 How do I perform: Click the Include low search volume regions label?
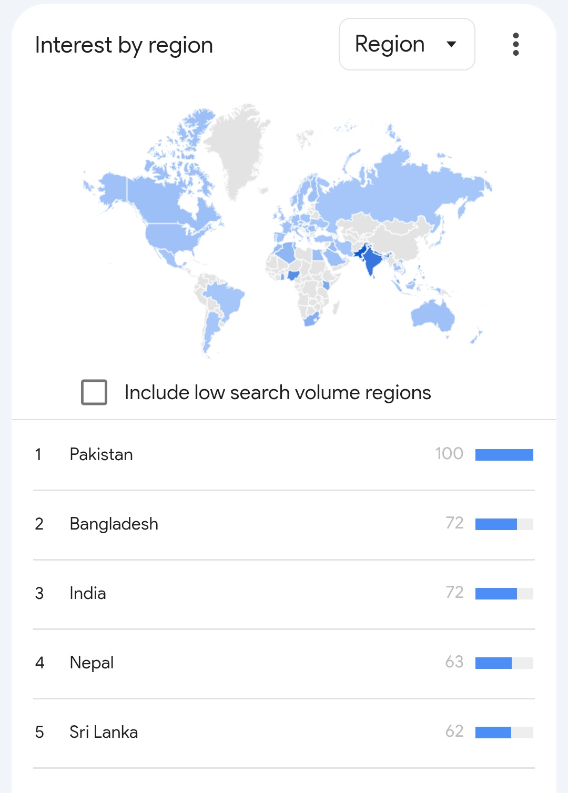(278, 392)
